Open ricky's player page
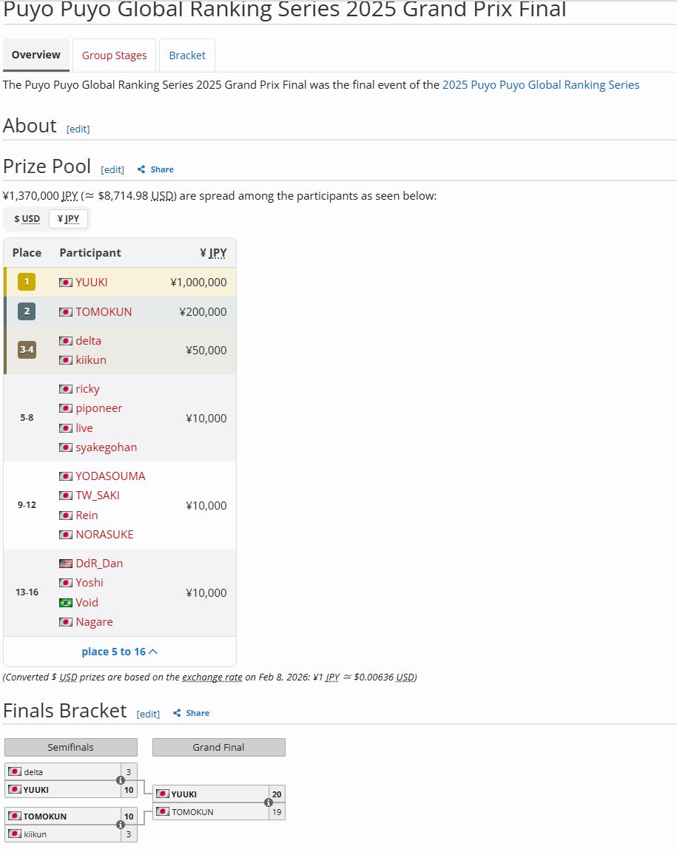The image size is (677, 855). [88, 389]
